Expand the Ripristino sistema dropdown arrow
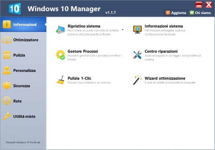 pyautogui.click(x=123, y=30)
